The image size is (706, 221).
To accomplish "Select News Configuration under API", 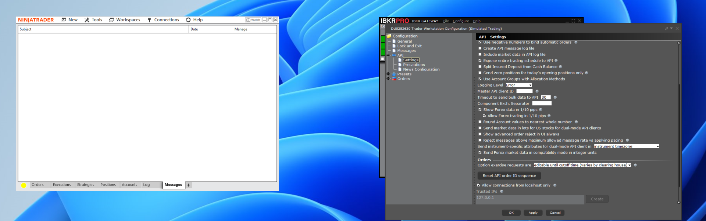I will [x=421, y=69].
